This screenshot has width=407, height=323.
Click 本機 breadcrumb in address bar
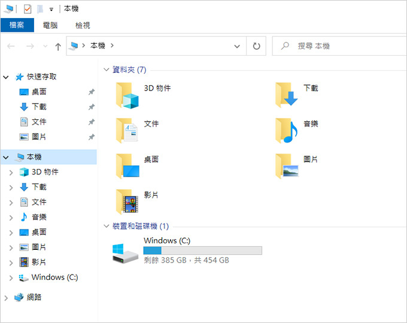tap(98, 46)
